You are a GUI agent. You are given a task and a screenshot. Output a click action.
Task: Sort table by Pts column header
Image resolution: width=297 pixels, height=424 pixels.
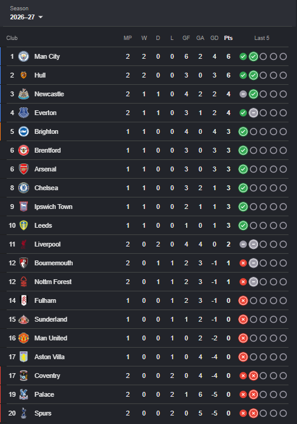(x=229, y=38)
